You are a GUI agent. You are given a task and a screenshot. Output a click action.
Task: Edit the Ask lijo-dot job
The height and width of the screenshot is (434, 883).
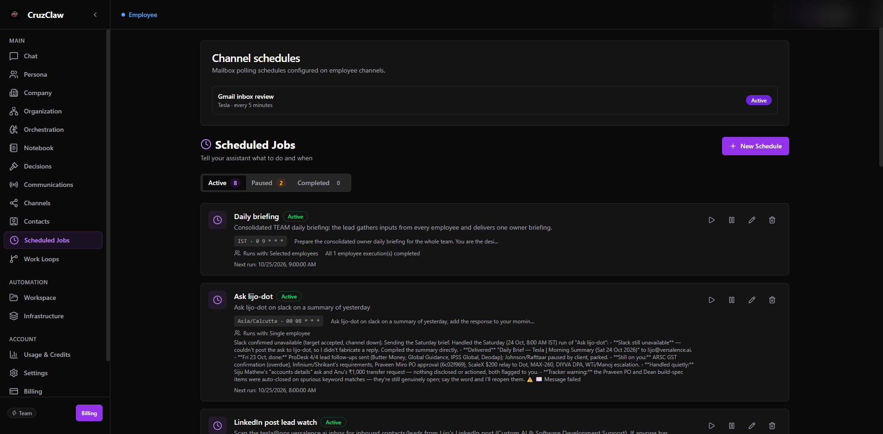[x=752, y=300]
